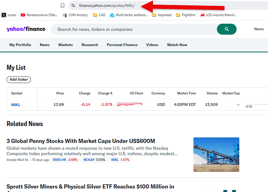The image size is (268, 192).
Task: Click the NIKL price 12.69
Action: [59, 104]
